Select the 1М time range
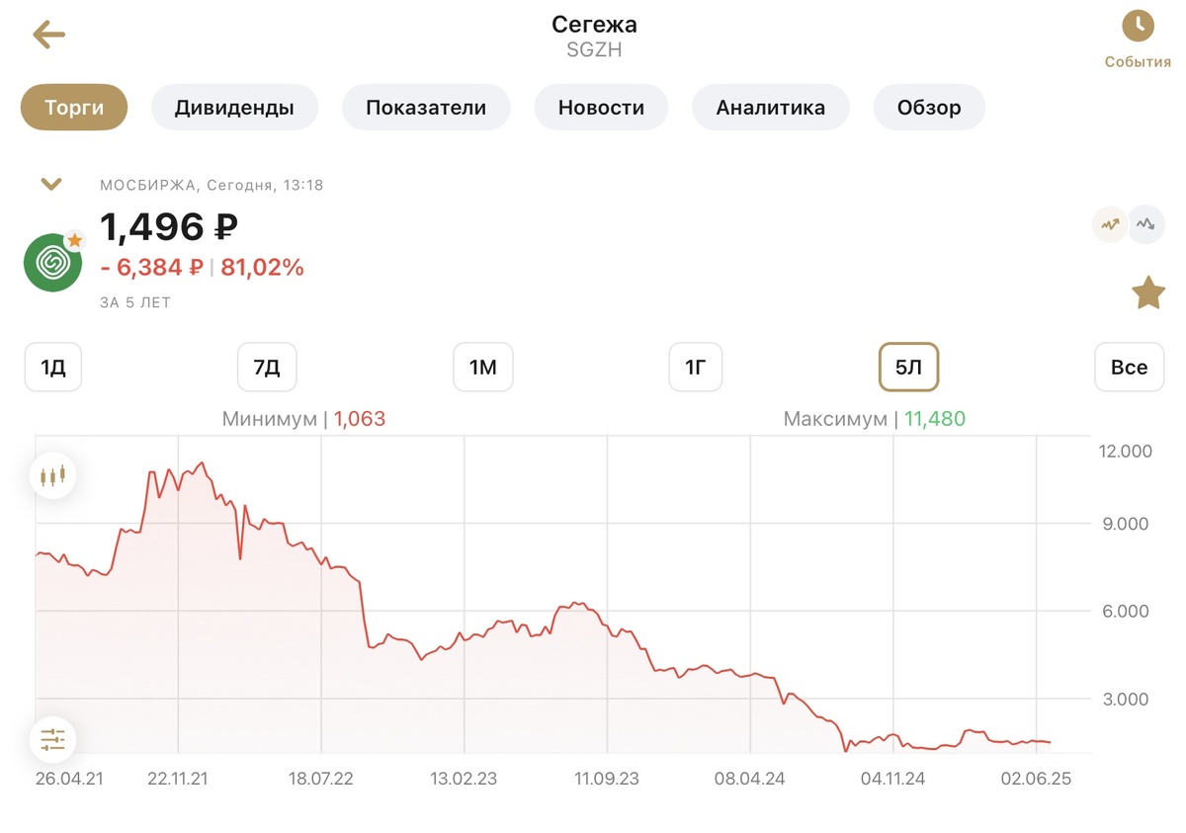This screenshot has height=833, width=1186. pyautogui.click(x=482, y=368)
